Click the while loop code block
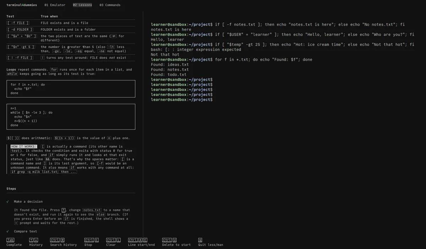Viewport: 426px width, 249px height. pos(71,117)
